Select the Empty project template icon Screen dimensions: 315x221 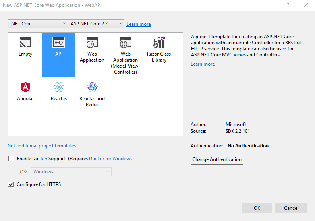[x=25, y=43]
